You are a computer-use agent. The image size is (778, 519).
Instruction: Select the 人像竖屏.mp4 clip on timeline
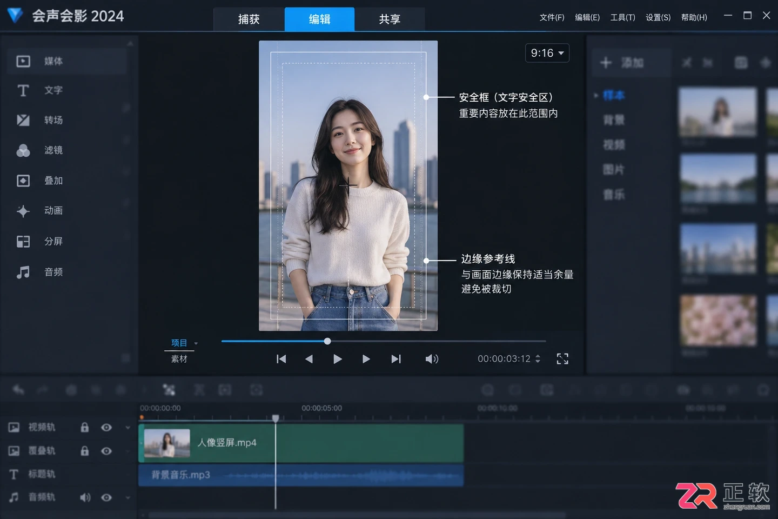tap(301, 443)
